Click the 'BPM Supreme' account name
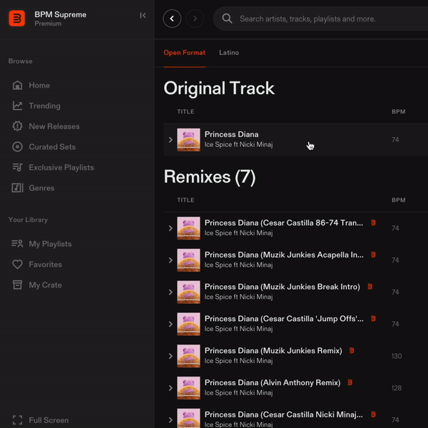Screen dimensions: 428x428 [61, 14]
